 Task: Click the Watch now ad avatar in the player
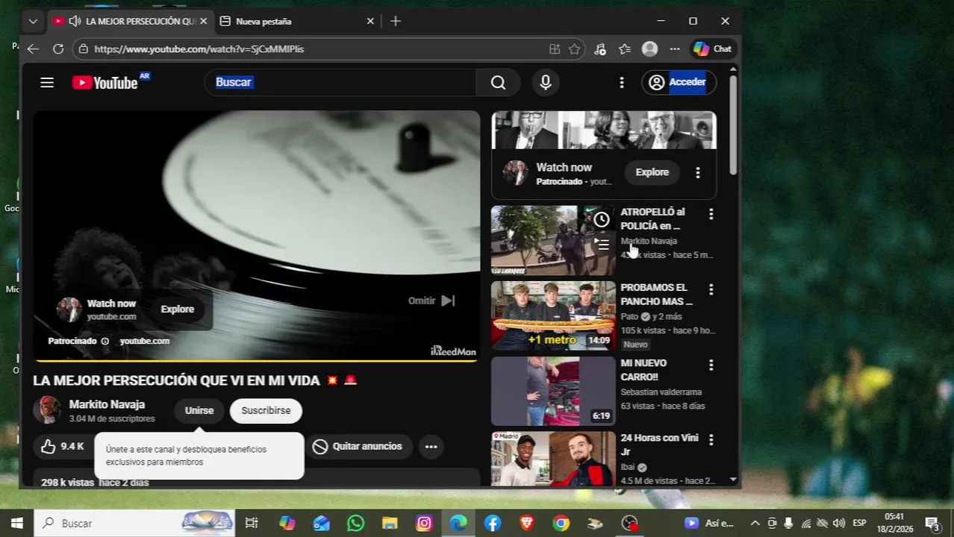pyautogui.click(x=69, y=310)
